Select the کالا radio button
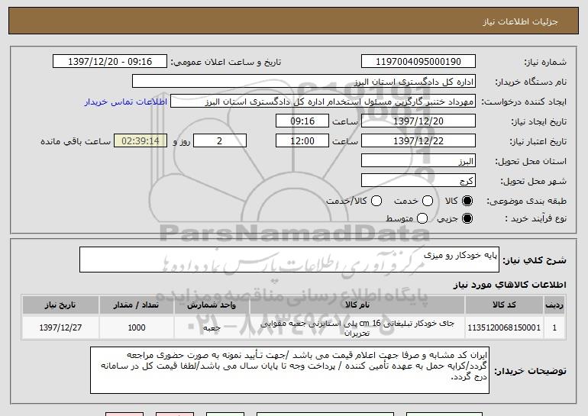The height and width of the screenshot is (416, 588). (x=467, y=202)
